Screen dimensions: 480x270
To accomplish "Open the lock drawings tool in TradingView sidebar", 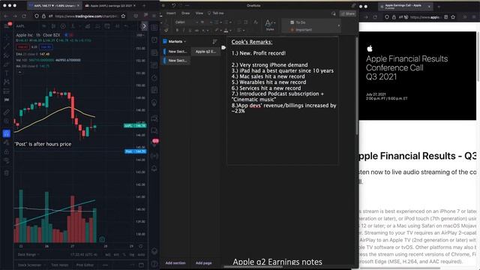I will 7,151.
